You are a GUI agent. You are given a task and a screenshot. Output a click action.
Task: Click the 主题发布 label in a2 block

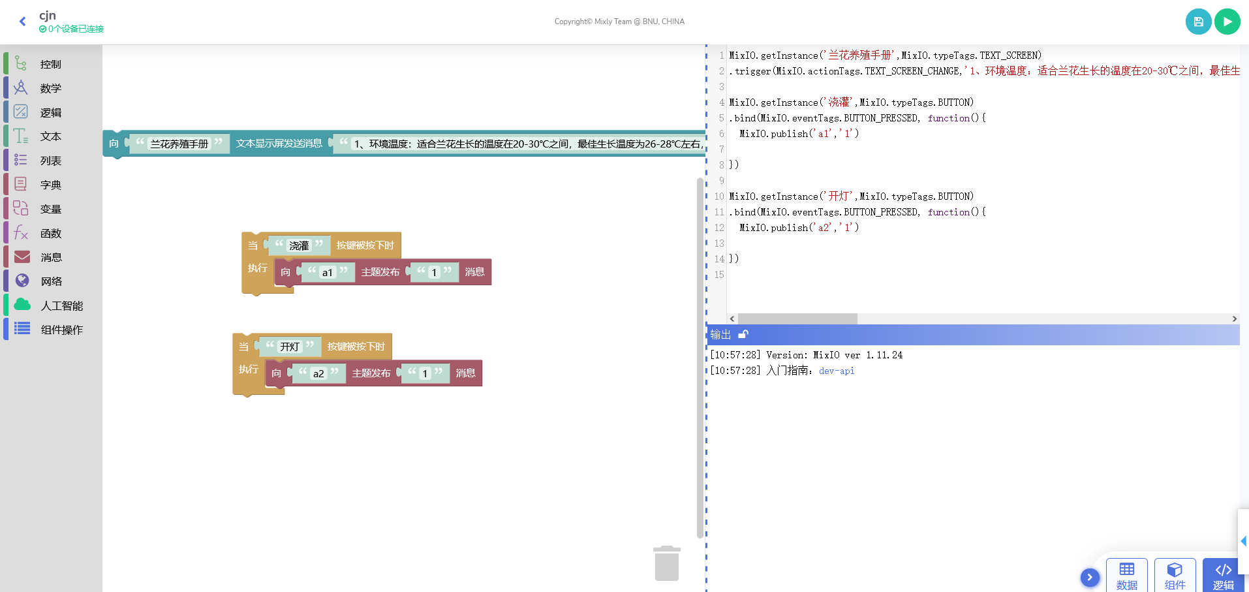pos(371,373)
